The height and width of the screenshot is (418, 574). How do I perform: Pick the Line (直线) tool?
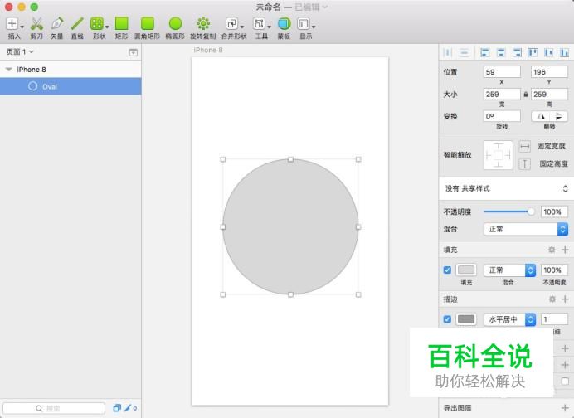click(77, 24)
